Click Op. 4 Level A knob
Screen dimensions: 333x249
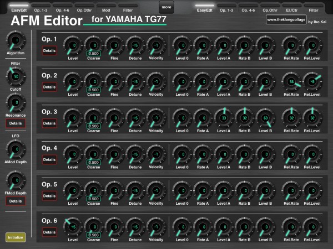[x=224, y=154]
